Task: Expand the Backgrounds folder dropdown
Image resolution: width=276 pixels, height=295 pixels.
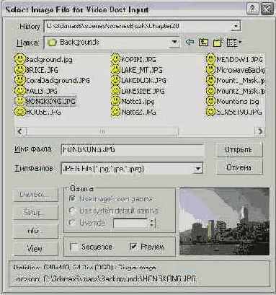Action: pos(174,43)
